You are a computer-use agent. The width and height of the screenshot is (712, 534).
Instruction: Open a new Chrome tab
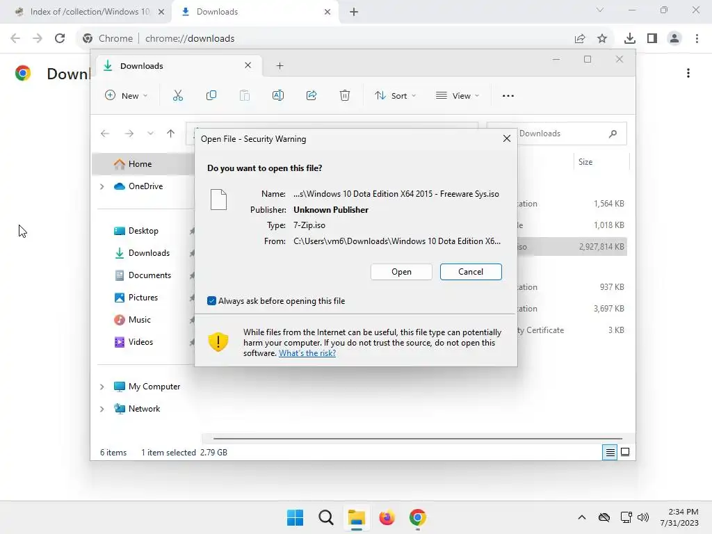354,12
